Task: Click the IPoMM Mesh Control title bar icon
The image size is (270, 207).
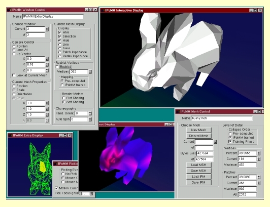Action: tap(178, 112)
